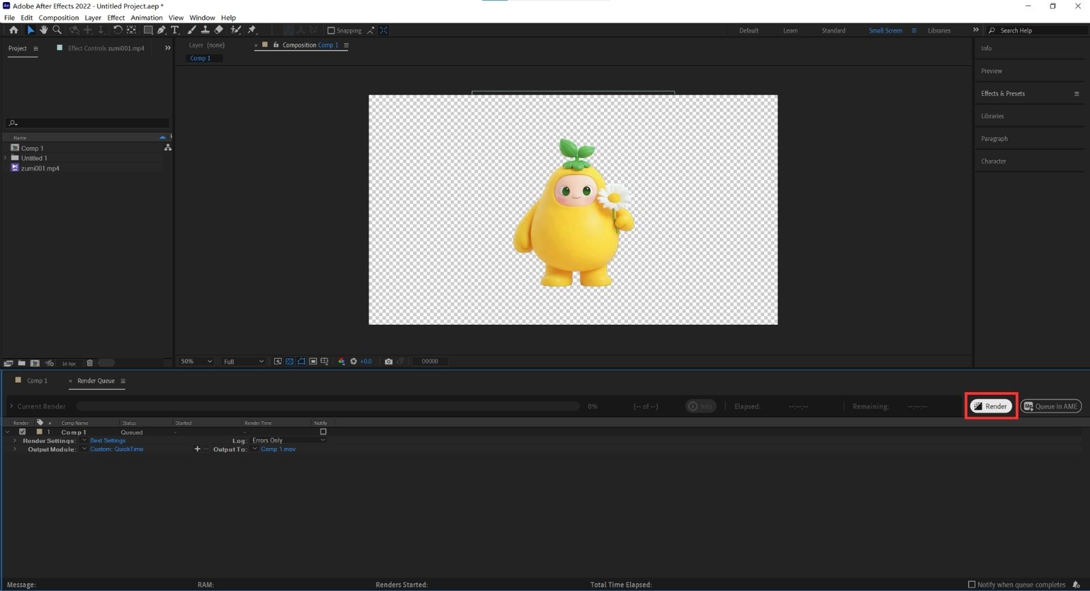Uncheck the render checkbox for Comp 1

pos(22,432)
